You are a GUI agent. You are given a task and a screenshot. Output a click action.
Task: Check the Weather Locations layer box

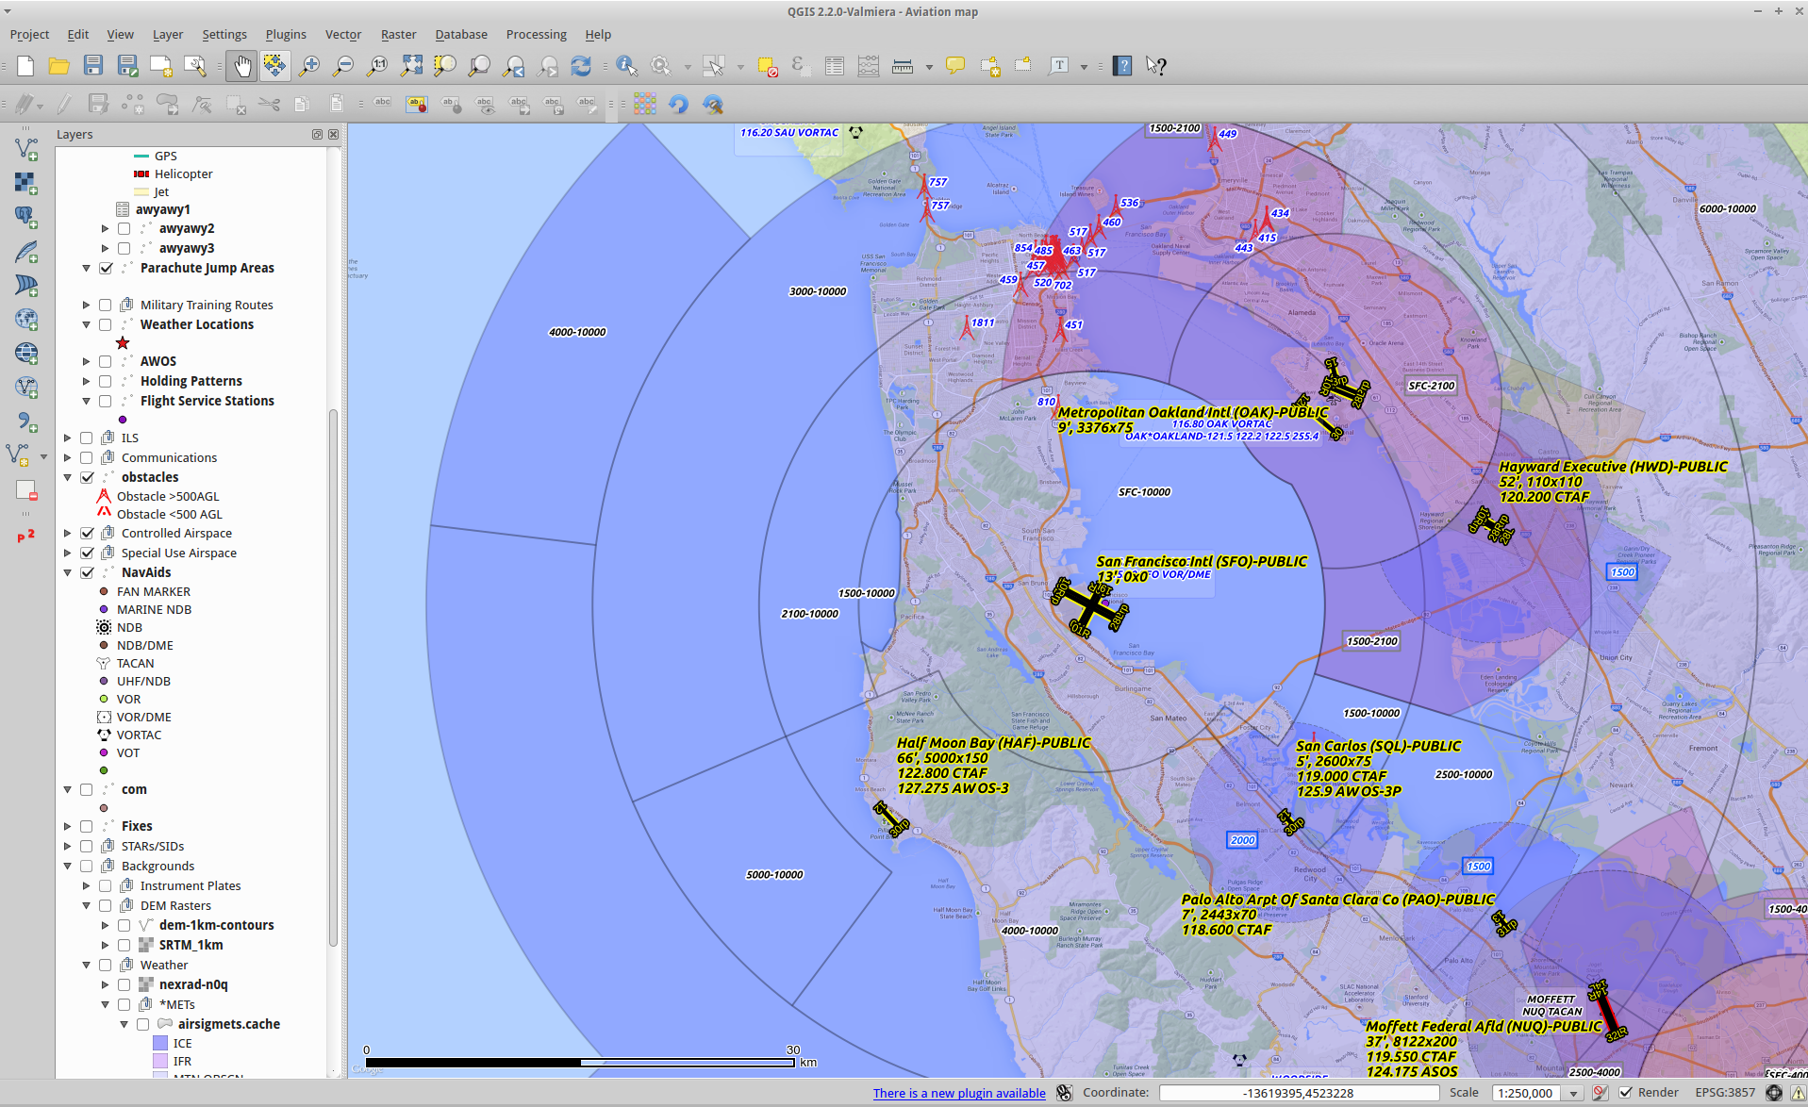tap(106, 324)
